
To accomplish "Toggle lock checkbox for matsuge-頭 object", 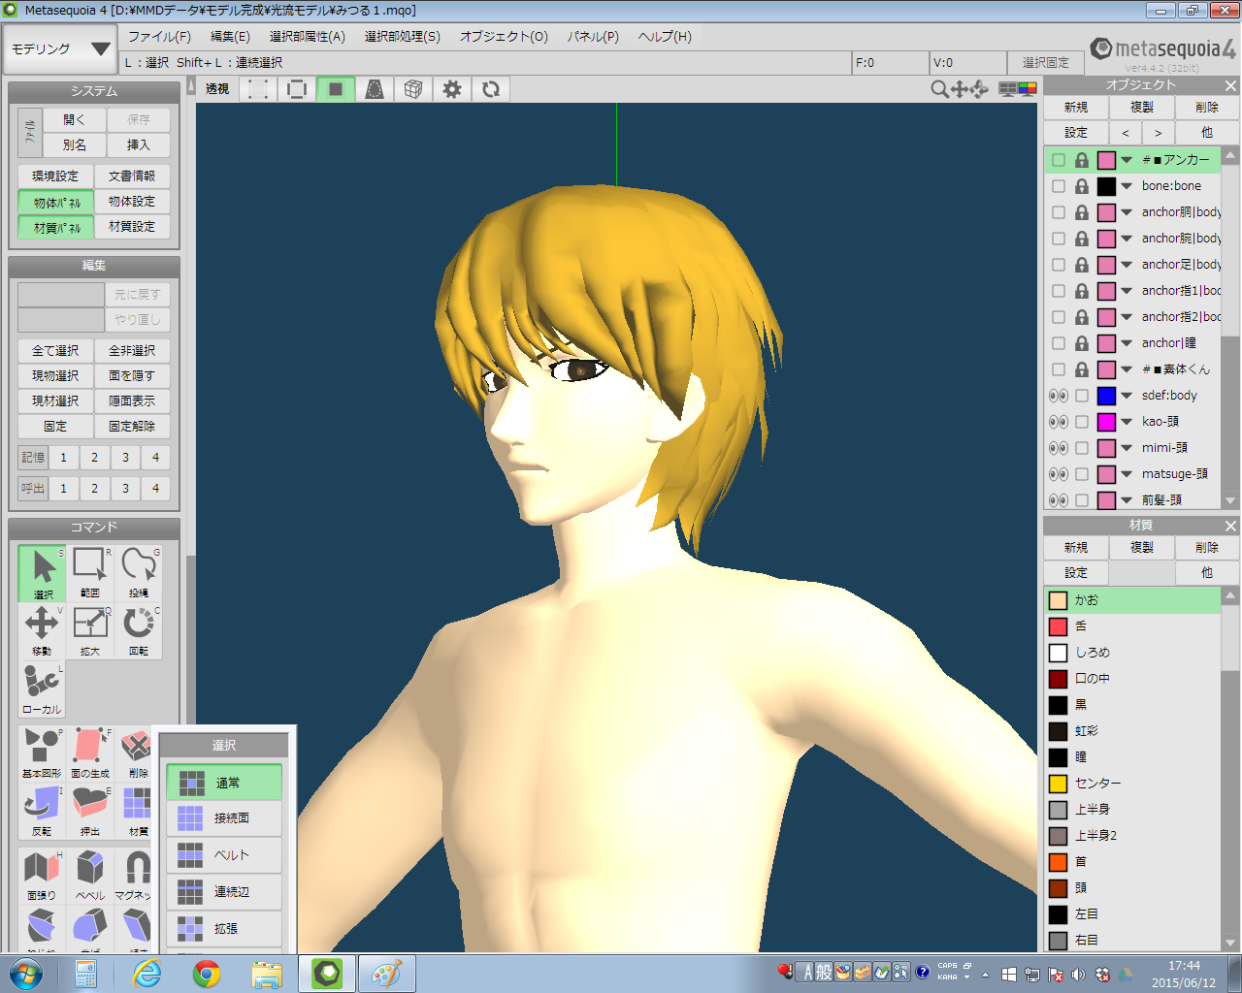I will coord(1082,474).
